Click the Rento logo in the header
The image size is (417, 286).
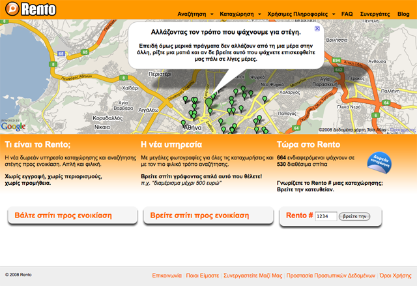pyautogui.click(x=31, y=8)
